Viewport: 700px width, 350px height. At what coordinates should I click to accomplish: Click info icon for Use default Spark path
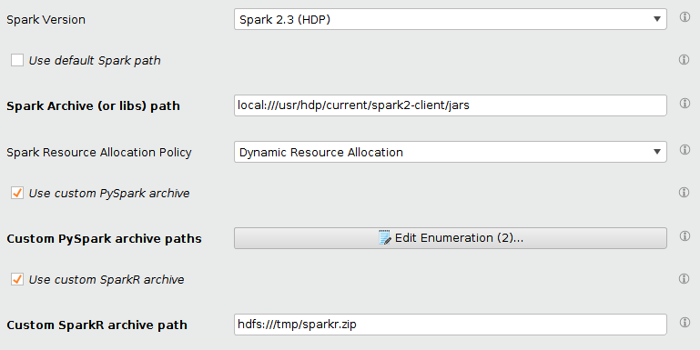pos(685,60)
